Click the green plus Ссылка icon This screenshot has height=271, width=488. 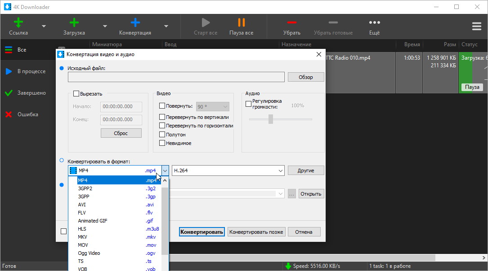point(18,23)
